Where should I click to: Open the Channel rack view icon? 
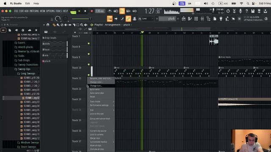(x=196, y=19)
